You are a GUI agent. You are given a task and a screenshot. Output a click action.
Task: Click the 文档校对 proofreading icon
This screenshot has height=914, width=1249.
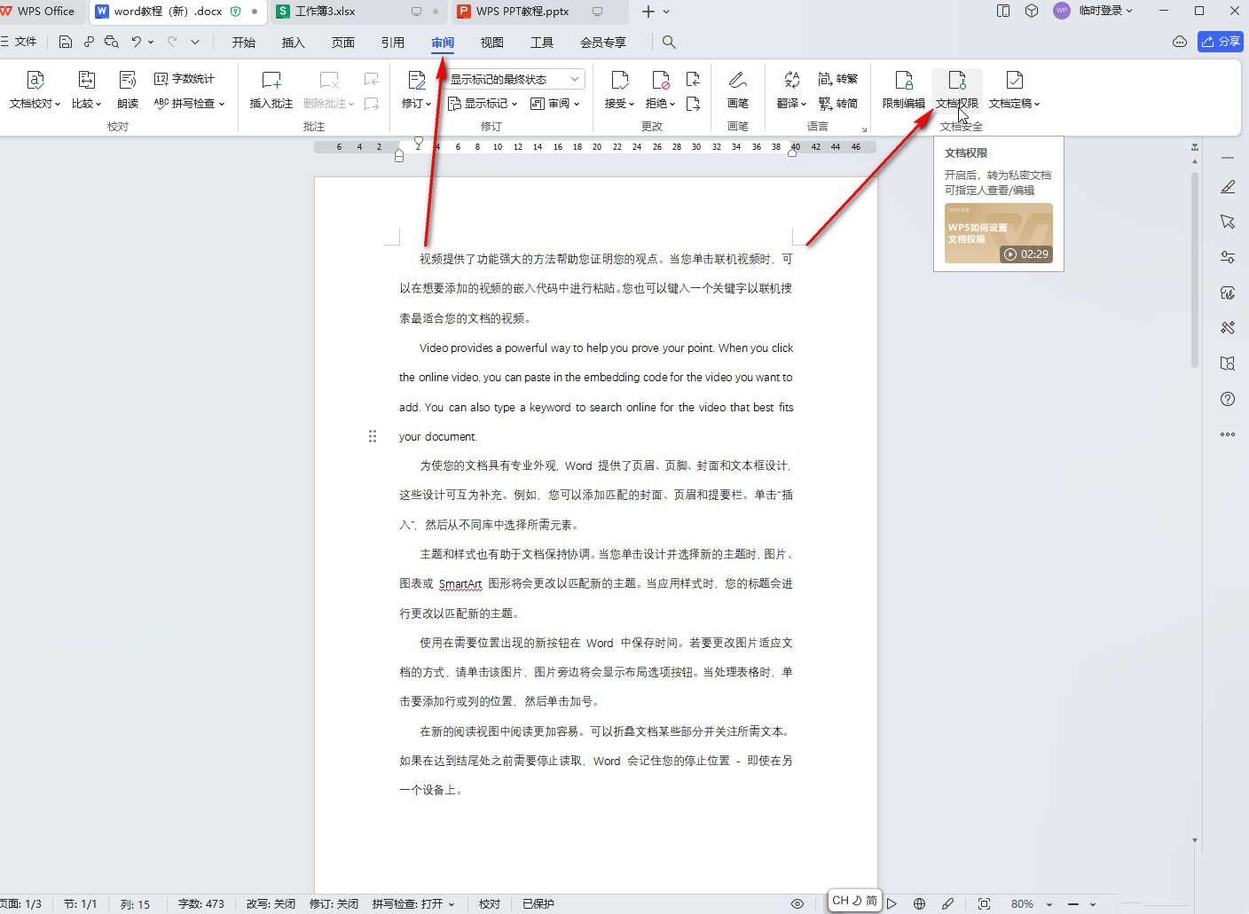coord(35,80)
